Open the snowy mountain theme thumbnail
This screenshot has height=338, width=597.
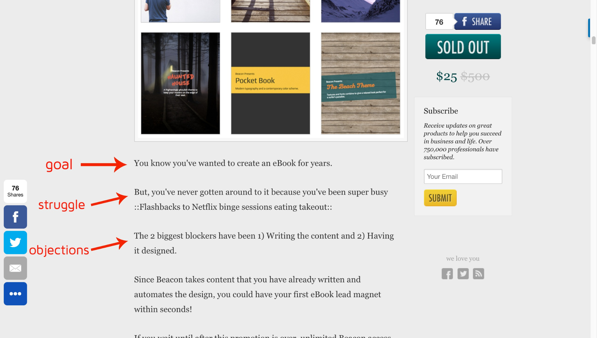(x=360, y=11)
